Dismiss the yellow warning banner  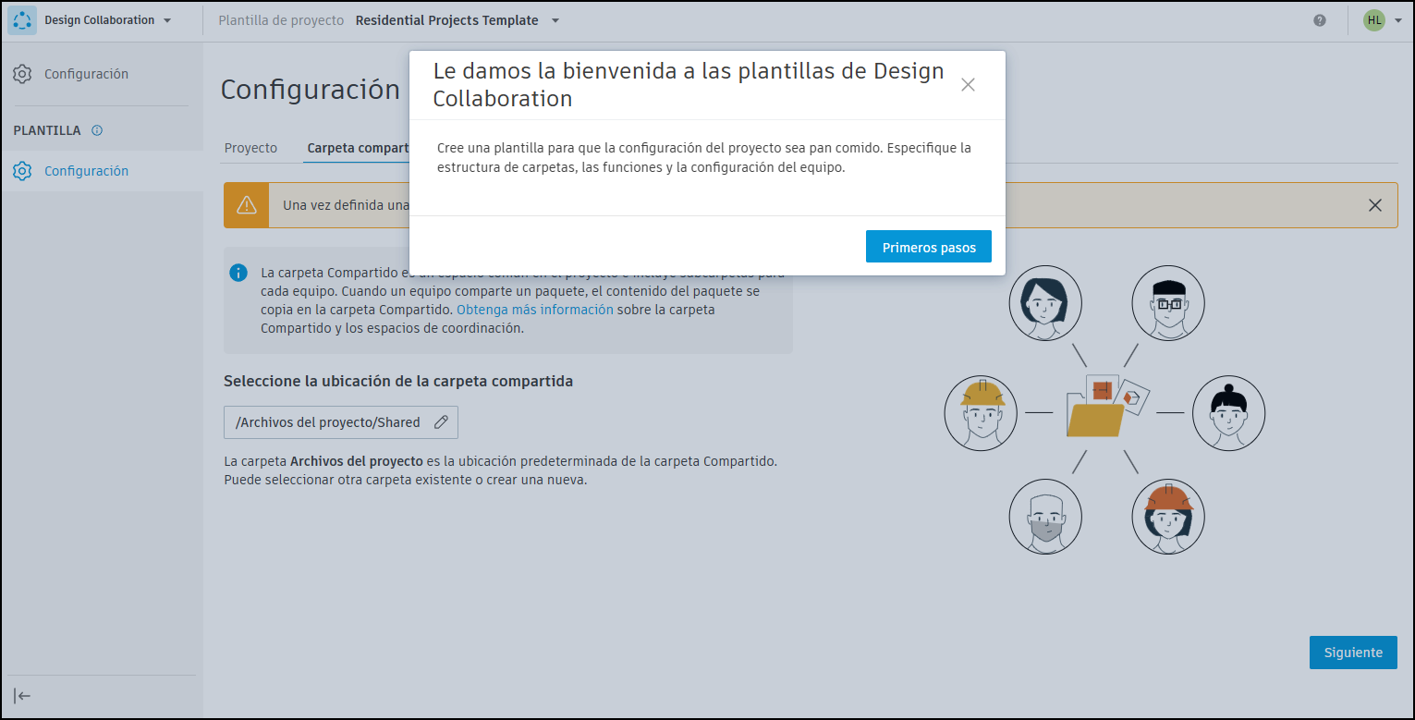1375,205
